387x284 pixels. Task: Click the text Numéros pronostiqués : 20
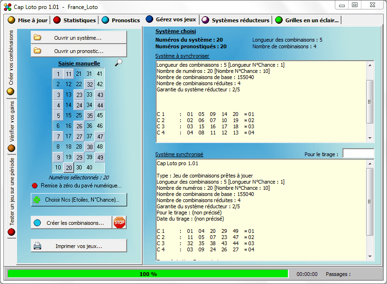click(x=191, y=46)
